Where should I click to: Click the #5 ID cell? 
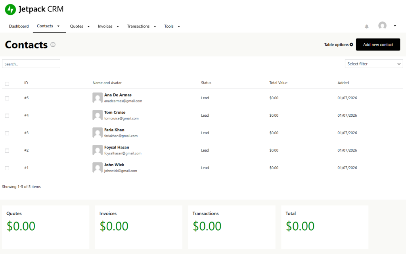click(27, 98)
